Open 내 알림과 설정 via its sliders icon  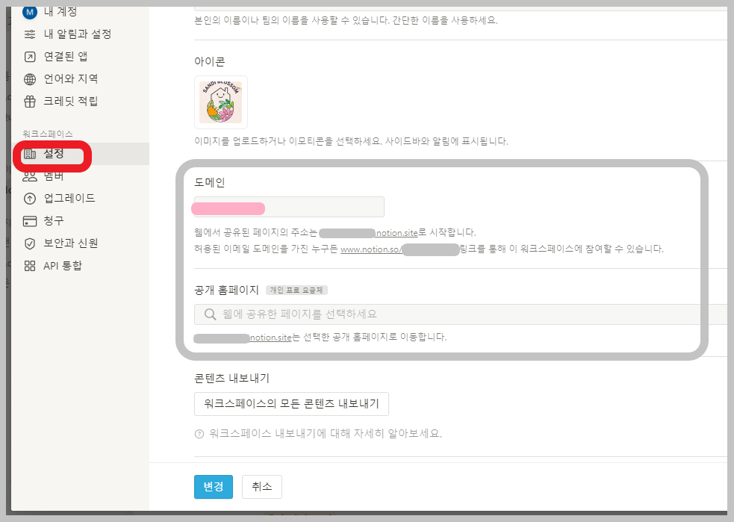click(x=28, y=34)
